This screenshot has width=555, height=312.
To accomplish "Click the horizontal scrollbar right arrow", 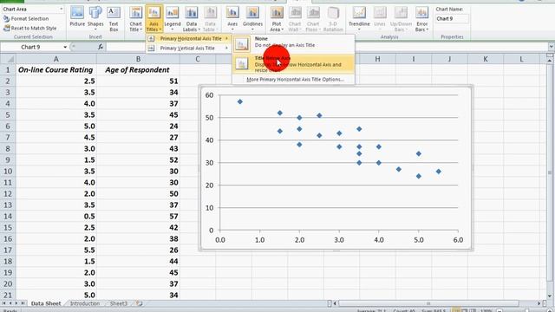I will coord(539,303).
